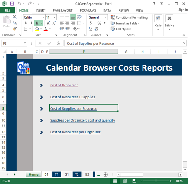Open the Name Box dropdown arrow
This screenshot has width=188, height=184.
pos(25,43)
